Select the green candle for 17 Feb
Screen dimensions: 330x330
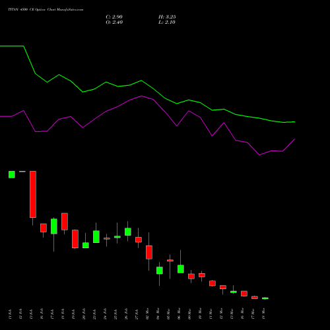coord(54,226)
